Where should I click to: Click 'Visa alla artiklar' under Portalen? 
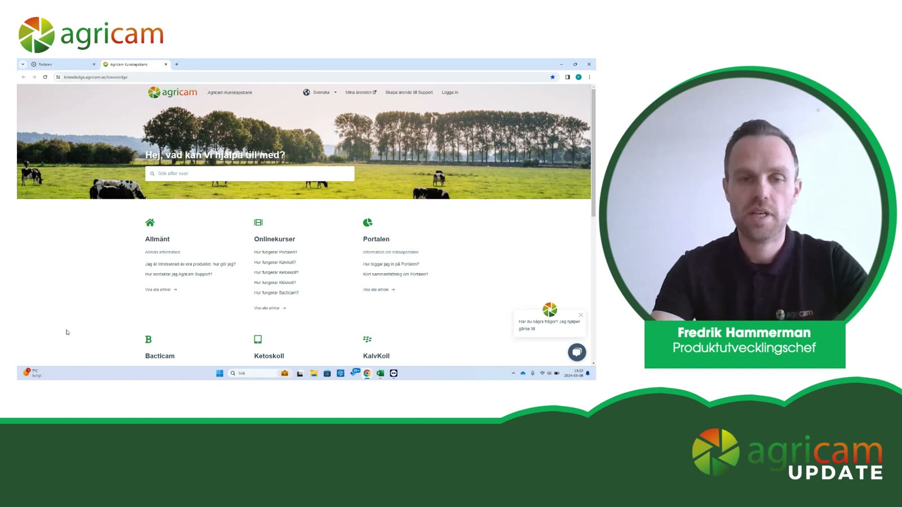click(x=379, y=290)
